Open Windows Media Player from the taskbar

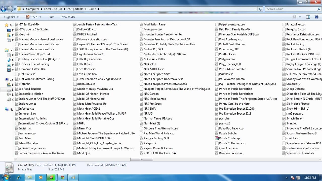click(41, 177)
